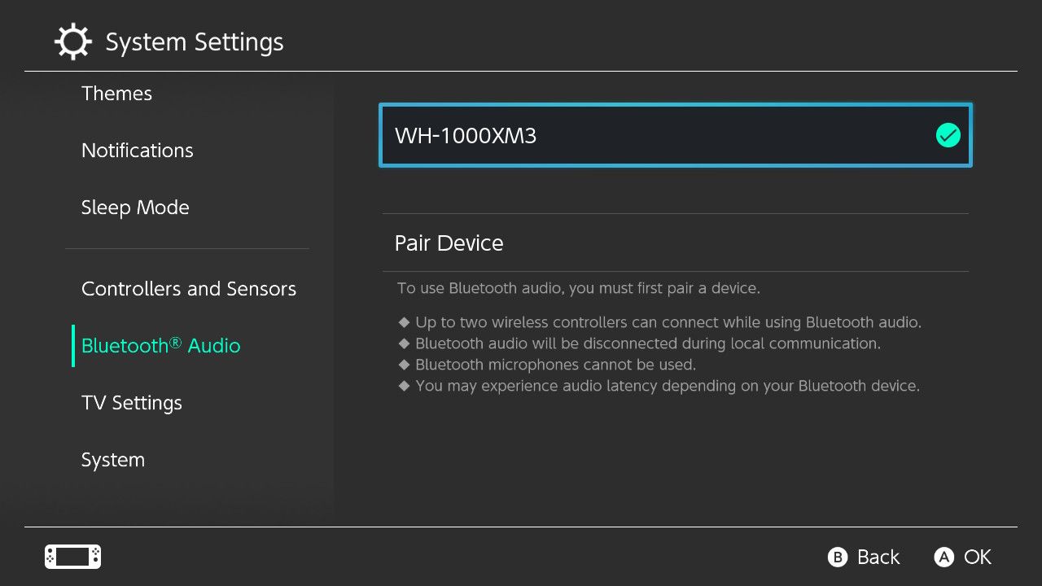Viewport: 1042px width, 586px height.
Task: Click the diamond bullet next to controller note
Action: tap(405, 322)
